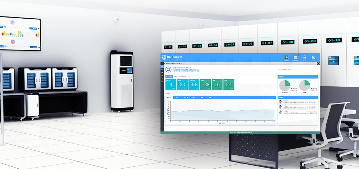The width and height of the screenshot is (359, 169).
Task: Click the humidity tile showing 52
Action: tap(229, 85)
